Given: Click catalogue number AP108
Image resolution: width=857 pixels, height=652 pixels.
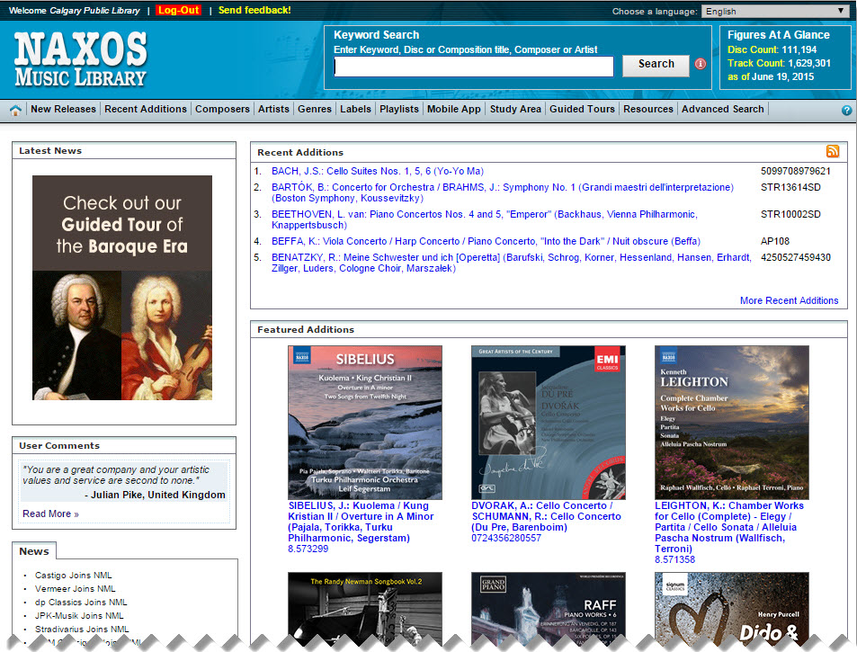Looking at the screenshot, I should [x=775, y=241].
